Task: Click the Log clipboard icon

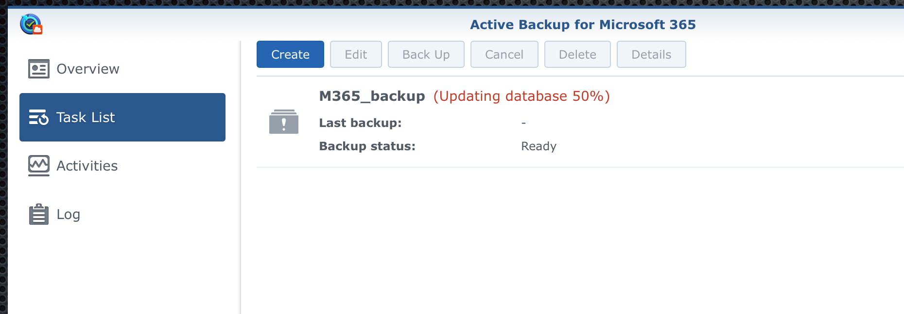Action: click(x=39, y=214)
